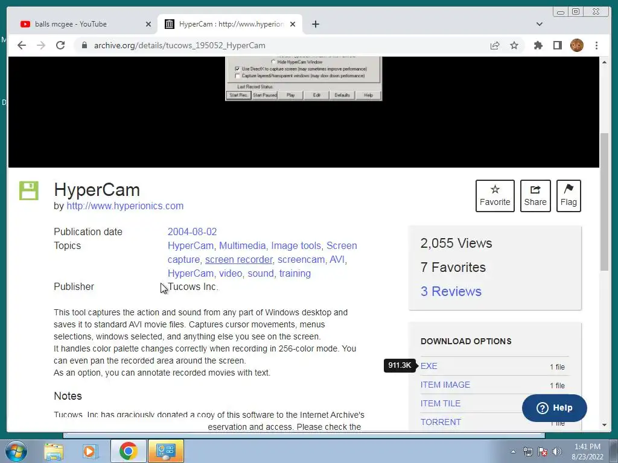Image resolution: width=618 pixels, height=463 pixels.
Task: Open the TORRENT download option
Action: (x=441, y=422)
